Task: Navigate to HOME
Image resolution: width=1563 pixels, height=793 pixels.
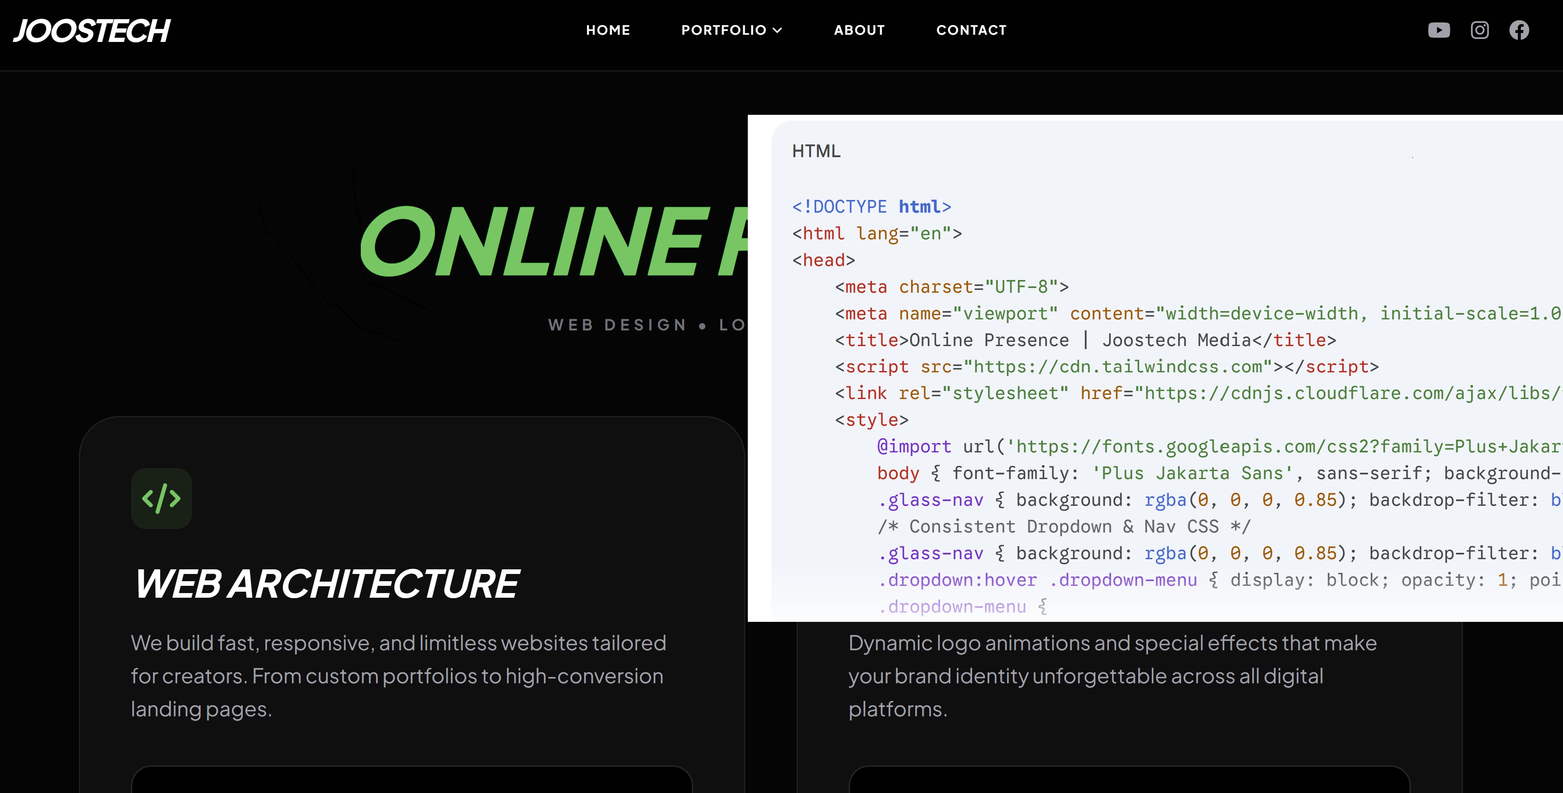Action: [x=608, y=30]
